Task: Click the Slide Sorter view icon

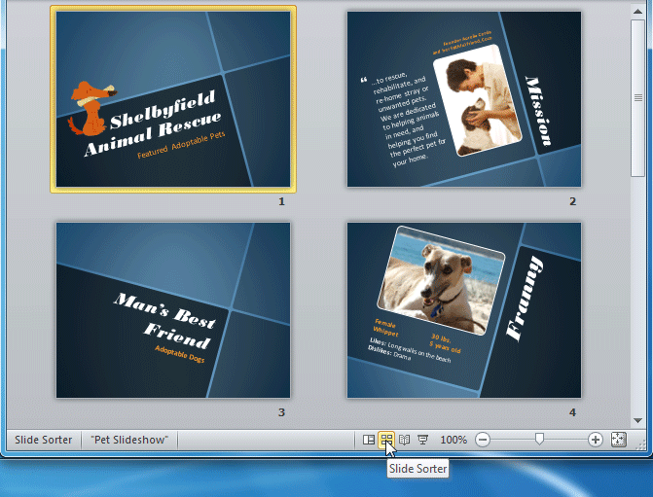Action: (386, 440)
